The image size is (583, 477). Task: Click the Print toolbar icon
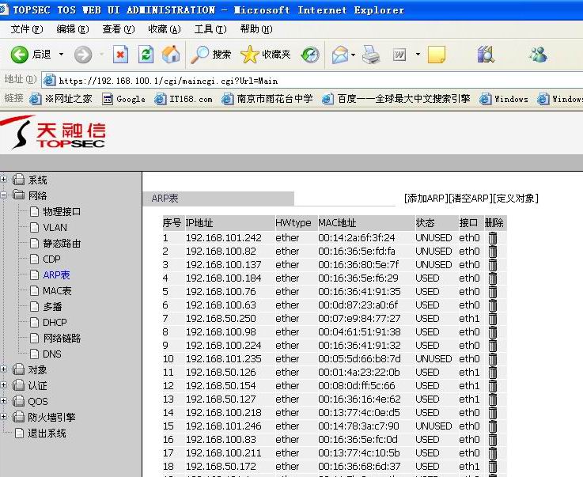click(371, 54)
